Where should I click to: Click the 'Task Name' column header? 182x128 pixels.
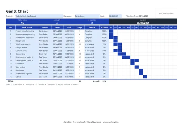pos(27,27)
